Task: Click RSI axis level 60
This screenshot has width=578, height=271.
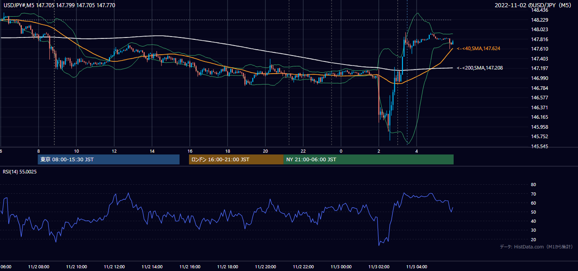Action: coord(533,203)
